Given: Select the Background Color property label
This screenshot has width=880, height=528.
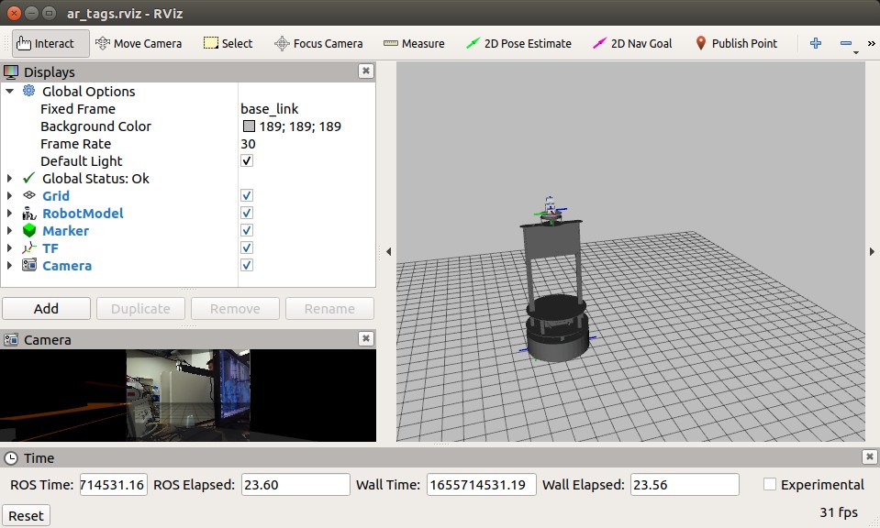Looking at the screenshot, I should click(x=95, y=126).
